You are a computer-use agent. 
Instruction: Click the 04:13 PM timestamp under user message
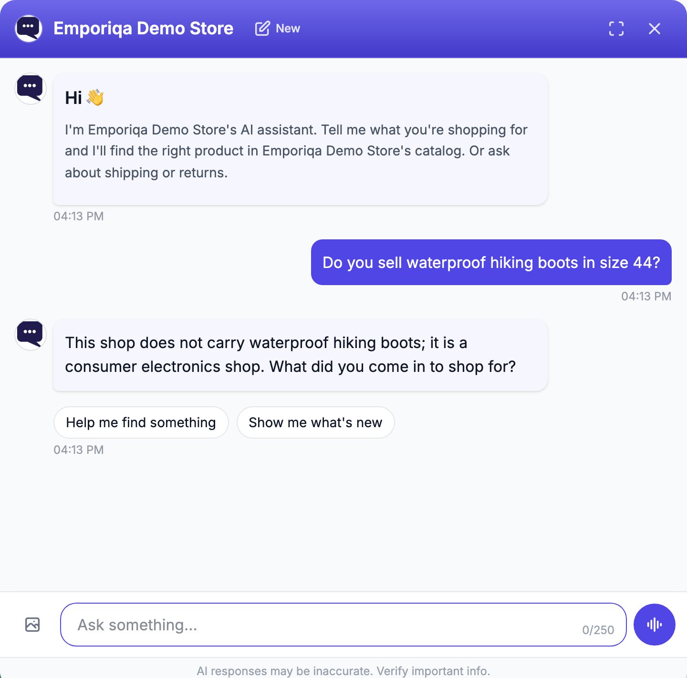pyautogui.click(x=646, y=296)
